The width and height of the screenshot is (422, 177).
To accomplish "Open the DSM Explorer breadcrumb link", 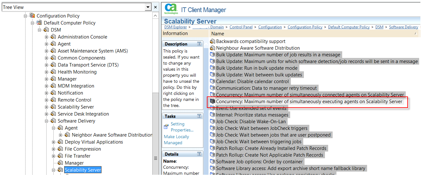I will point(176,27).
